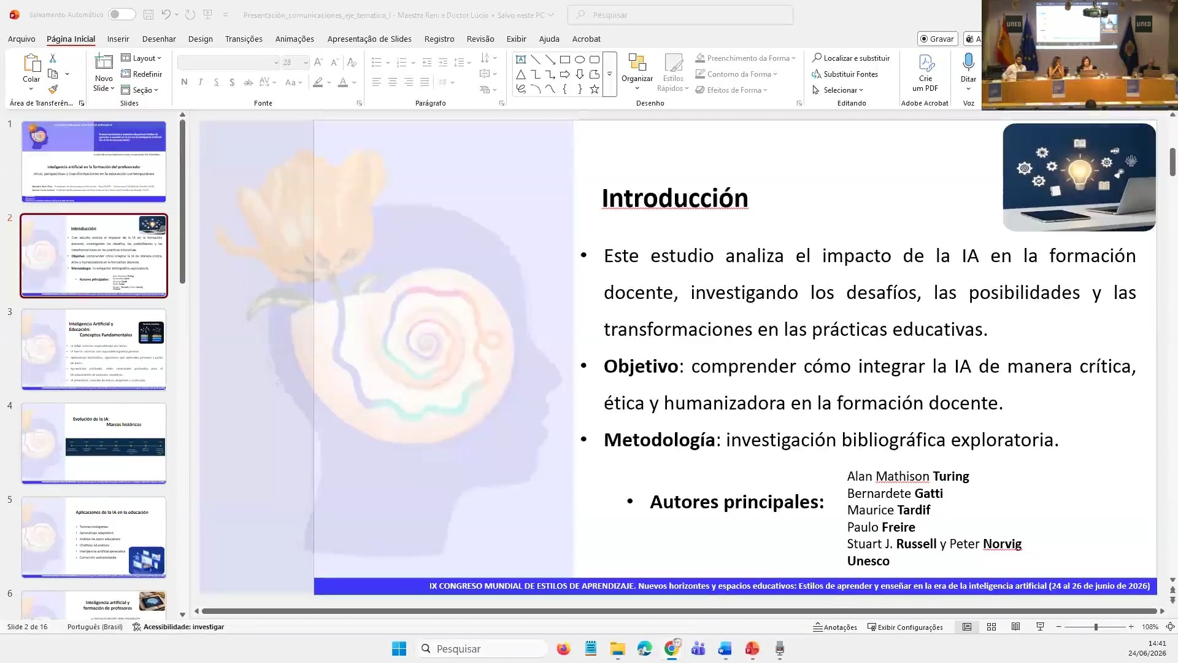Apply underline S formatting icon

click(x=216, y=82)
